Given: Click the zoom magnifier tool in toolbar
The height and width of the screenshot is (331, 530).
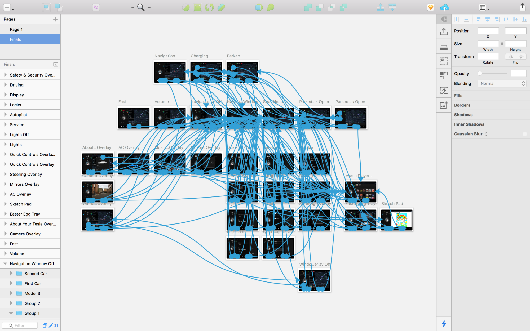Looking at the screenshot, I should point(141,7).
